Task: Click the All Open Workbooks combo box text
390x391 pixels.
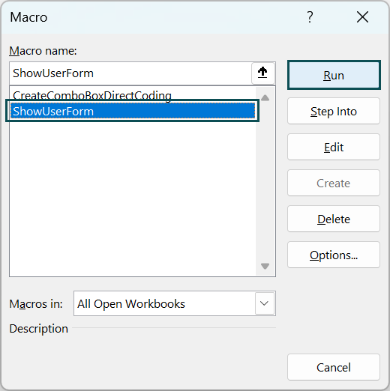Action: (x=131, y=304)
